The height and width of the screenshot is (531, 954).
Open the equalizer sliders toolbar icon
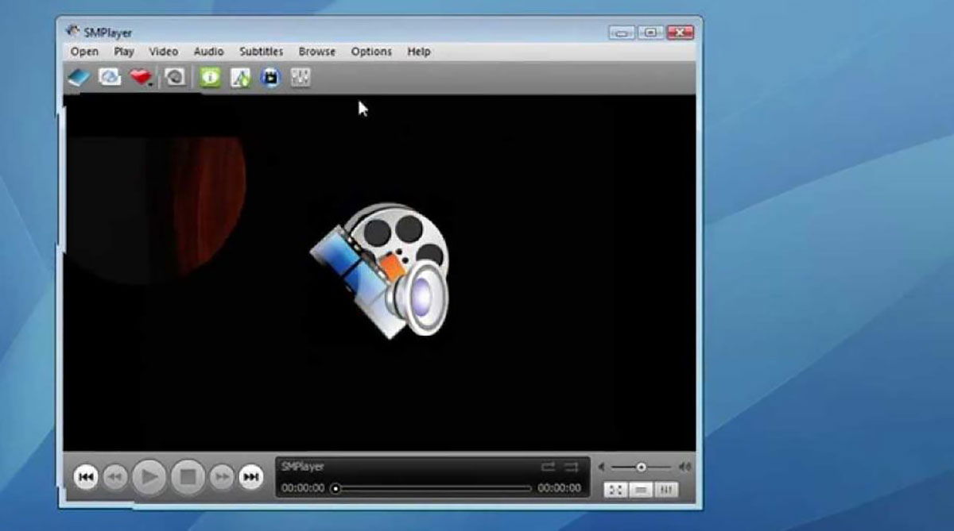point(301,77)
